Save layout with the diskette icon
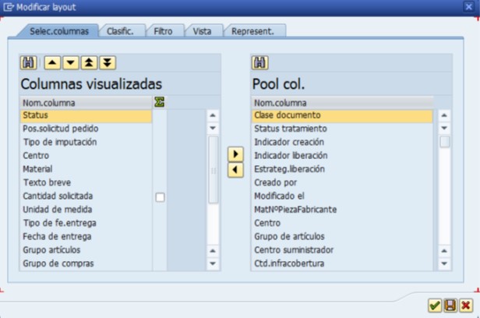The image size is (480, 318). coord(450,306)
